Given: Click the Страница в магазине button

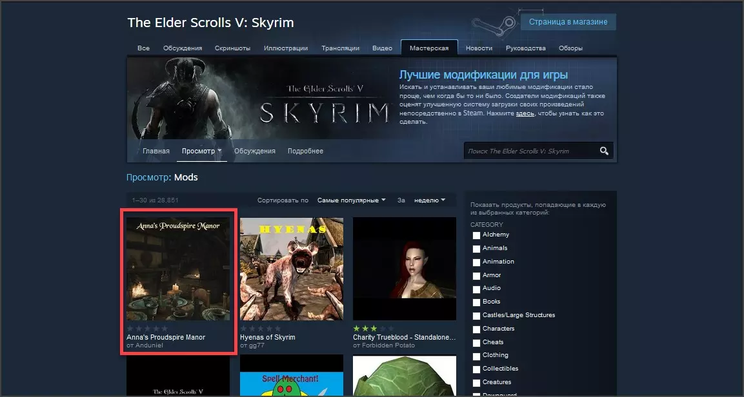Looking at the screenshot, I should click(568, 22).
